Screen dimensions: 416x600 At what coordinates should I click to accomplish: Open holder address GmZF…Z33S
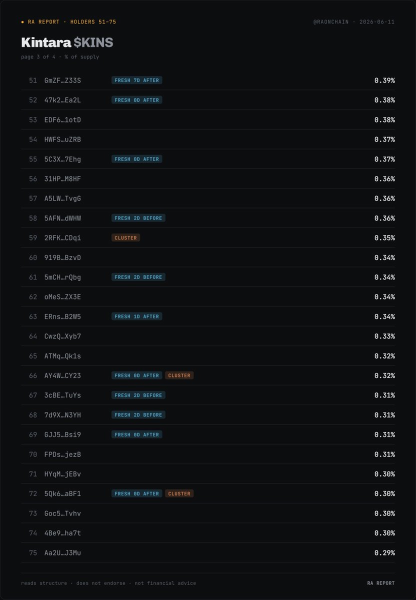click(62, 80)
